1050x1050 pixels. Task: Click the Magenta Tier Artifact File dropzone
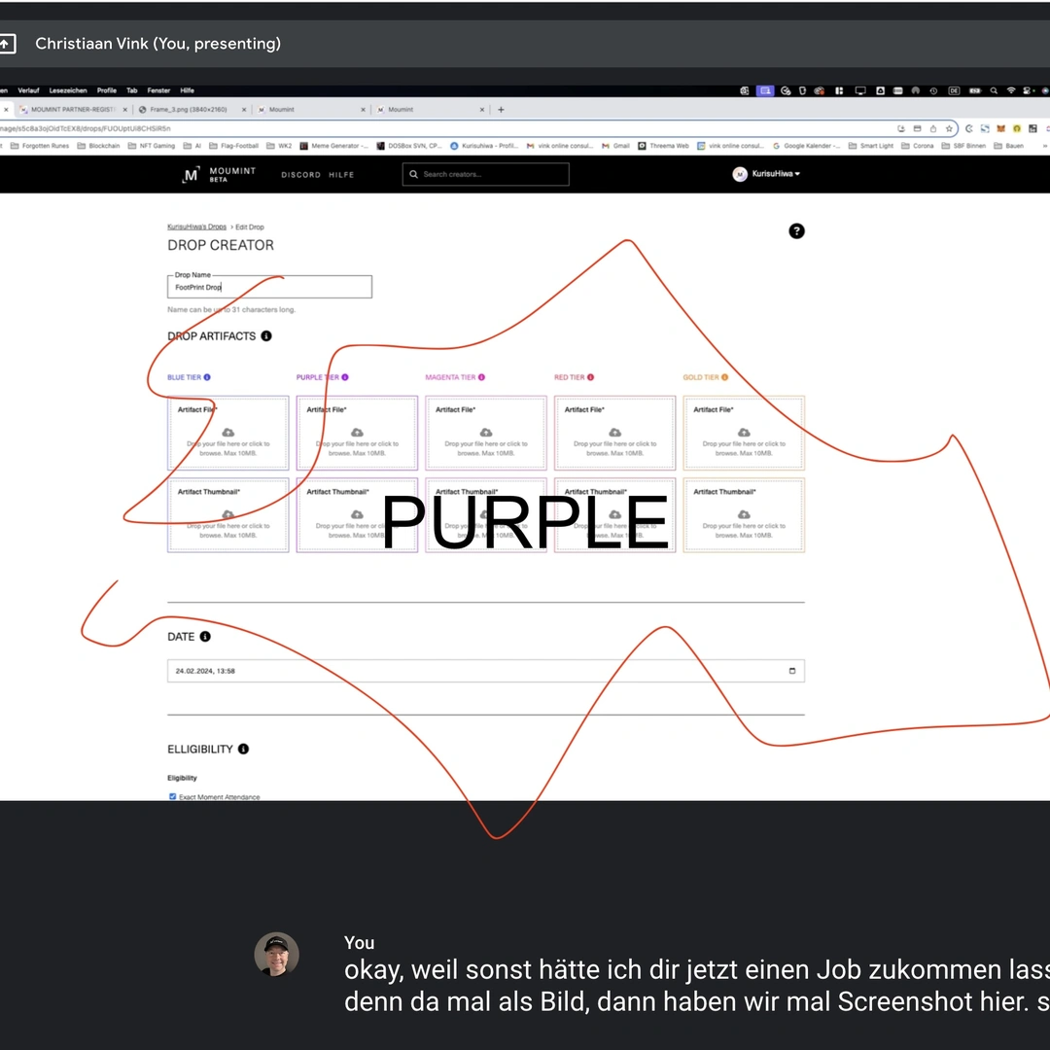485,433
